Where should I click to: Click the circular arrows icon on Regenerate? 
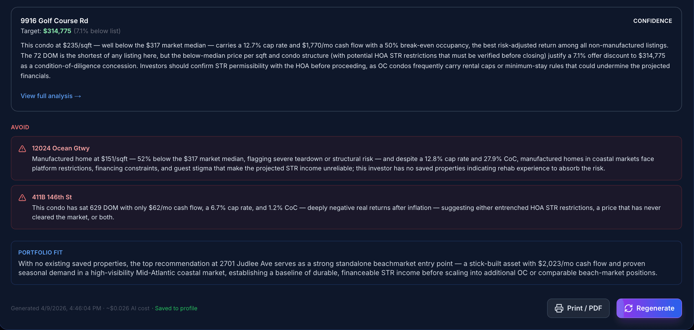click(629, 308)
